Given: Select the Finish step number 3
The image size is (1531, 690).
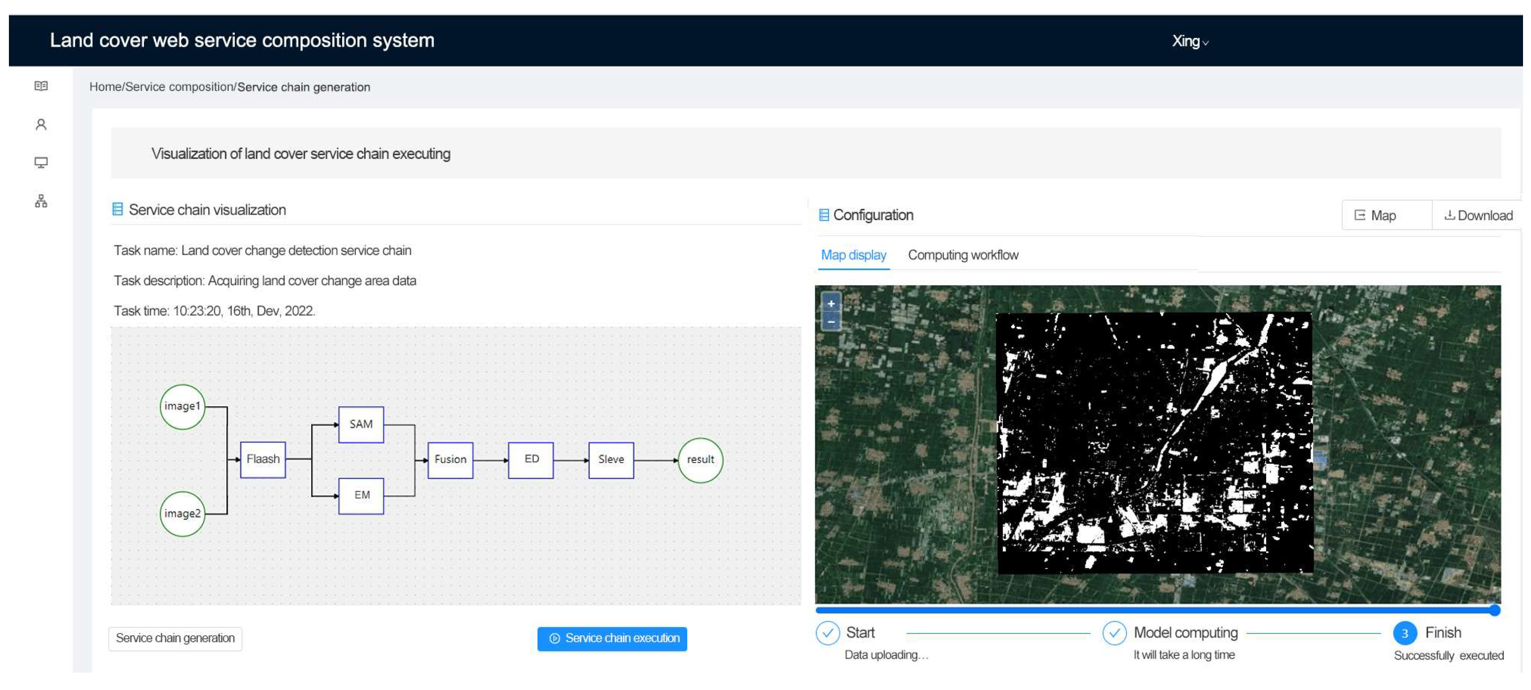Looking at the screenshot, I should coord(1404,634).
